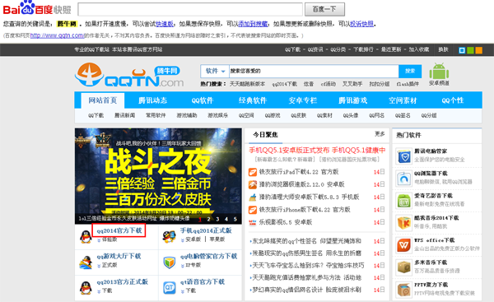Click the orange WPS office下载 icon

tap(404, 245)
